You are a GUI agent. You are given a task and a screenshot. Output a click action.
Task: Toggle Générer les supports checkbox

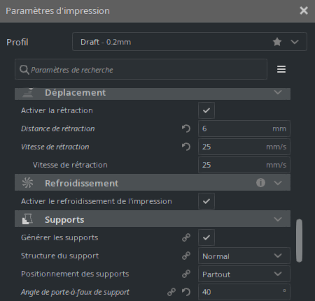click(x=206, y=237)
